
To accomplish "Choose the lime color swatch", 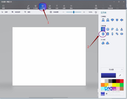I will coord(118,85).
